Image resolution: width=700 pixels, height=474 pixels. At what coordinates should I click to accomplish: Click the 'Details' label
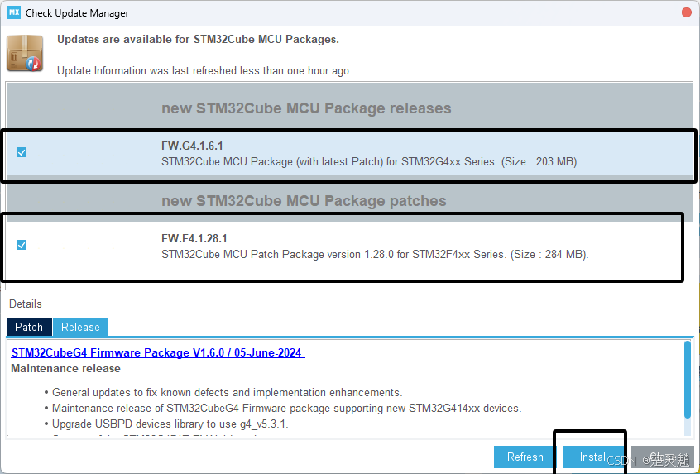(26, 304)
